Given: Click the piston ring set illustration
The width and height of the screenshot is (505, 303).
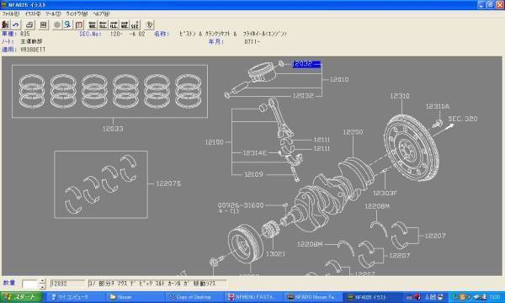Looking at the screenshot, I should click(x=109, y=92).
